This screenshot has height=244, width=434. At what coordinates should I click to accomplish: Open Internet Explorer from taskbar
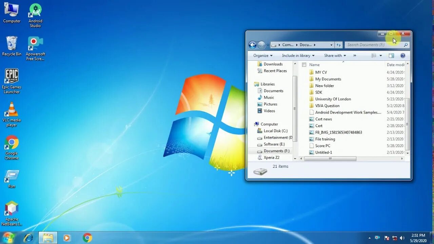(x=28, y=238)
